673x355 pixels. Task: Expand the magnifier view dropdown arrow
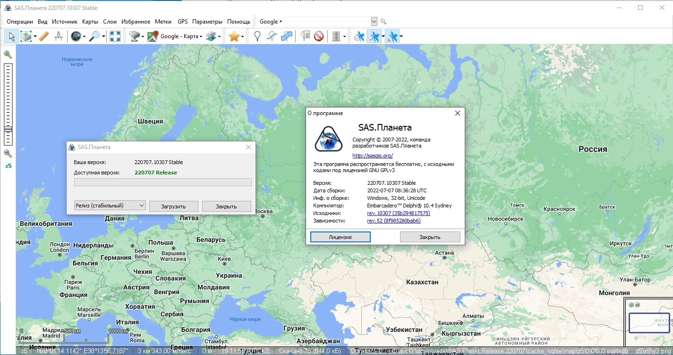102,36
